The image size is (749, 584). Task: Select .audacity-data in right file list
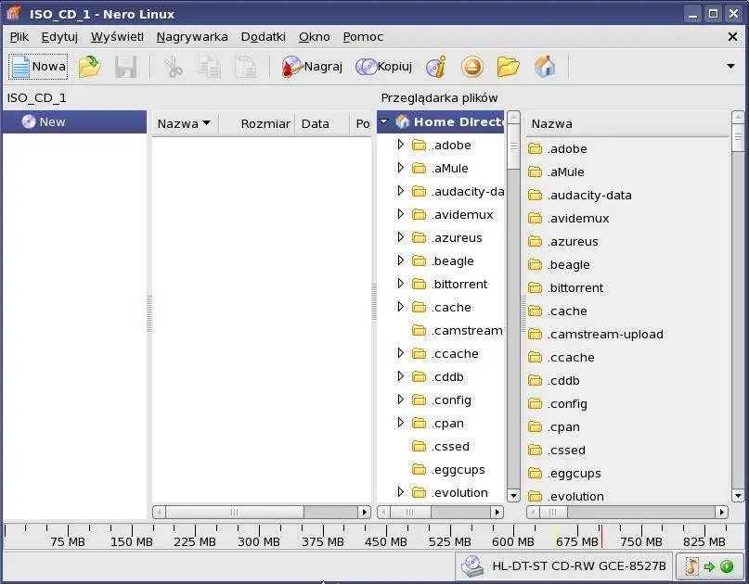580,196
